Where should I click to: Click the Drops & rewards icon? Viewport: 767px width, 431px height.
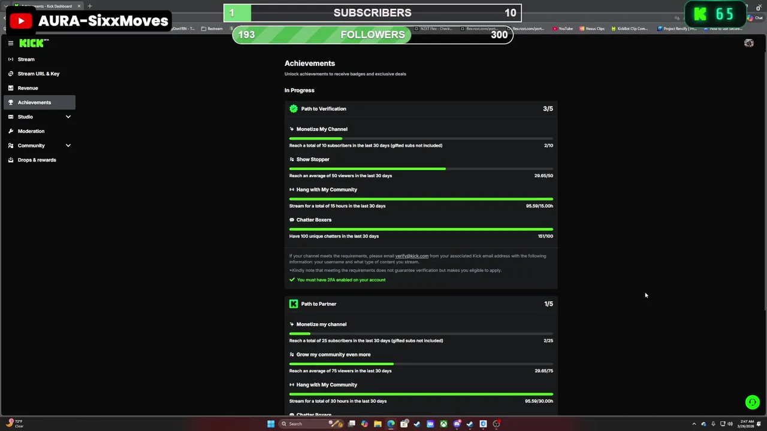coord(10,160)
